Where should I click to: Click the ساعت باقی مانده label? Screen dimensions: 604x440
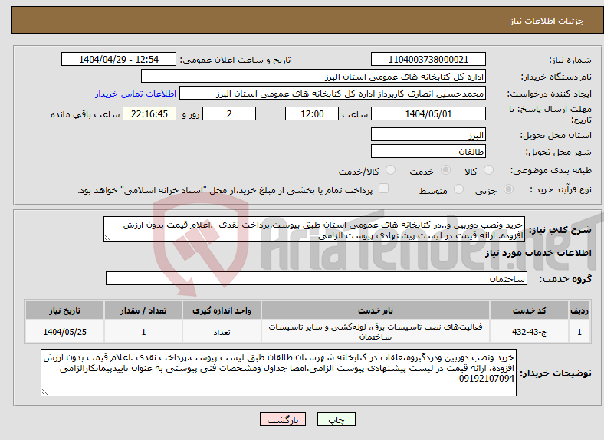[x=85, y=114]
